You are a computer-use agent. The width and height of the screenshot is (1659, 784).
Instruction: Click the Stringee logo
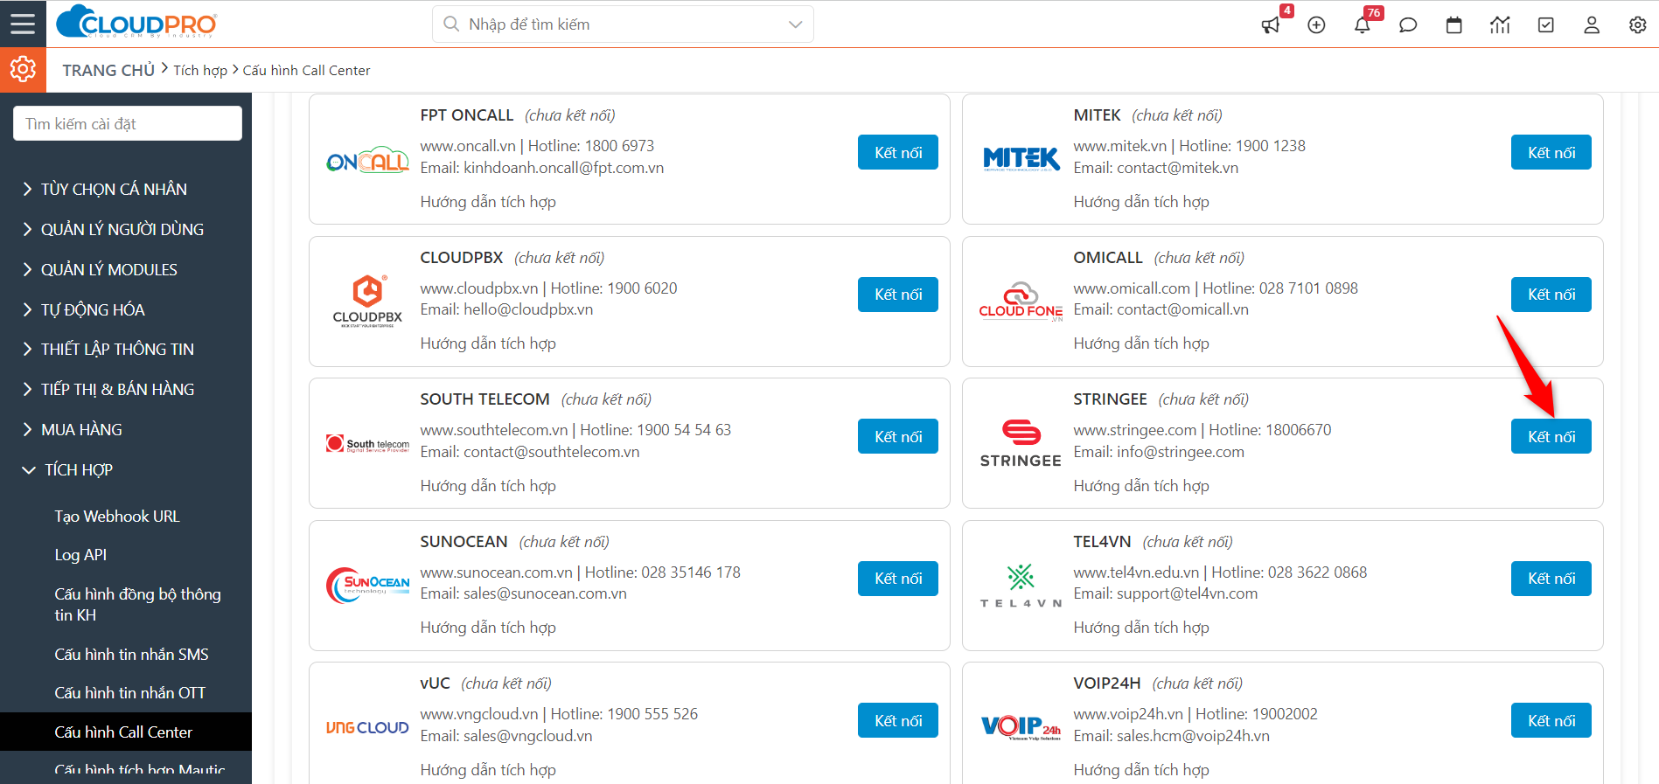tap(1021, 443)
